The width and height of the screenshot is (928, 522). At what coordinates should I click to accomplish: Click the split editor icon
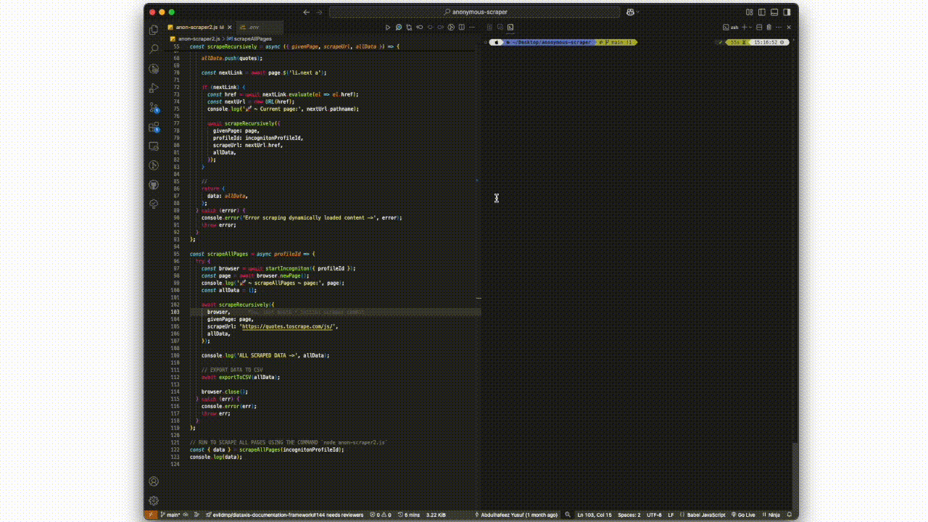coord(461,27)
